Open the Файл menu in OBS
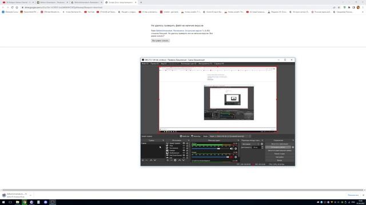366x205 pixels. pyautogui.click(x=145, y=63)
